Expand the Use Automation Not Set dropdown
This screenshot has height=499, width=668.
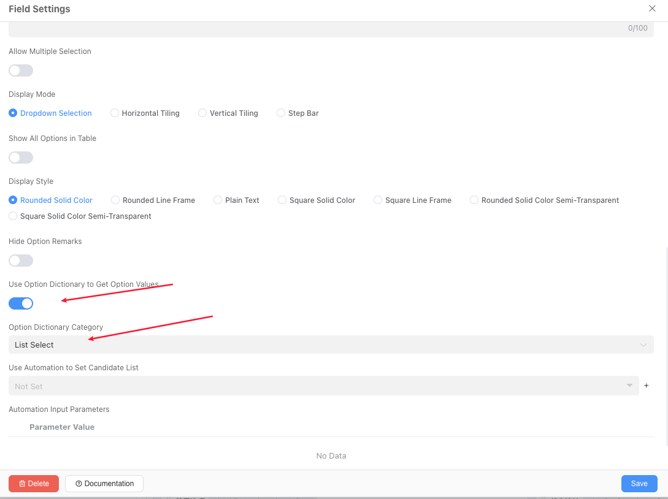[x=323, y=386]
